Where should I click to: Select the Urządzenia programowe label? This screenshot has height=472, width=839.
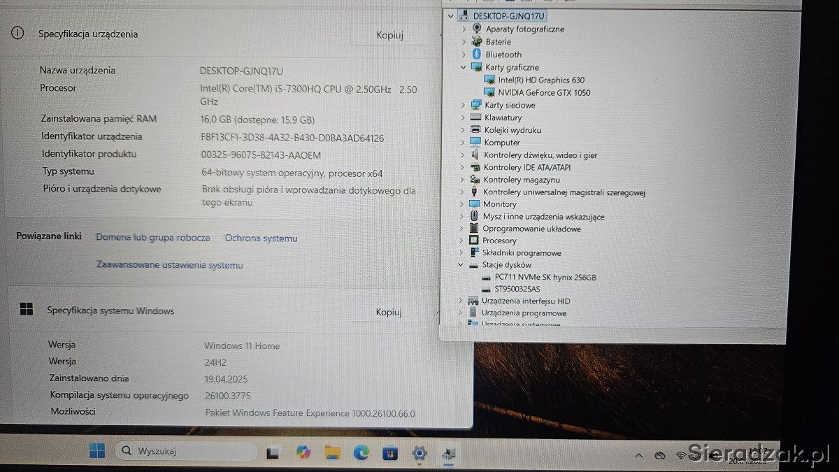tap(524, 313)
